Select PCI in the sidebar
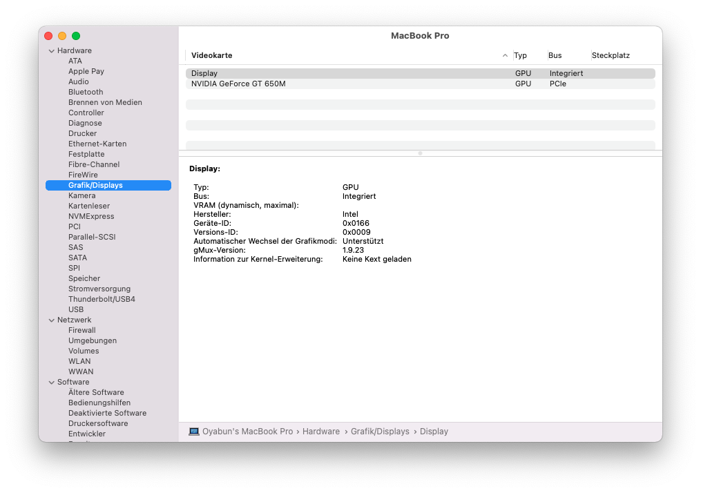 pyautogui.click(x=74, y=226)
